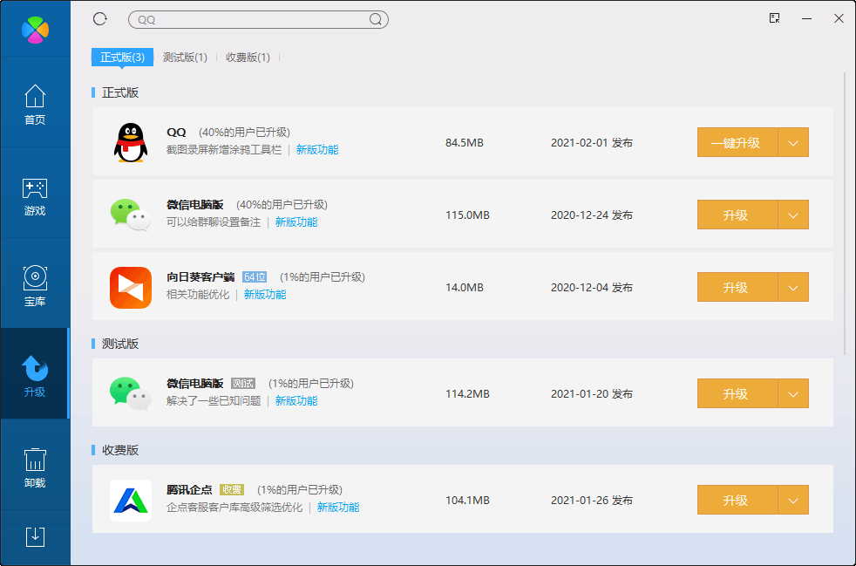Click the 向日葵客户端 app icon

click(131, 287)
